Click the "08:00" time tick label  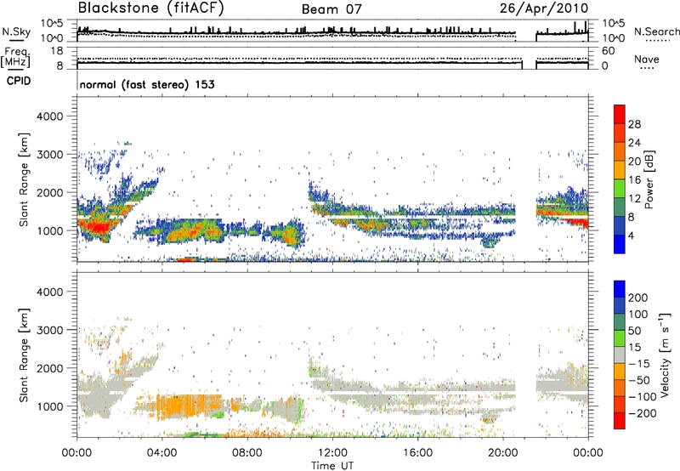coord(247,453)
